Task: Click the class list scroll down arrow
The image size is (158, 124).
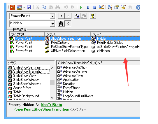Action: click(x=52, y=97)
